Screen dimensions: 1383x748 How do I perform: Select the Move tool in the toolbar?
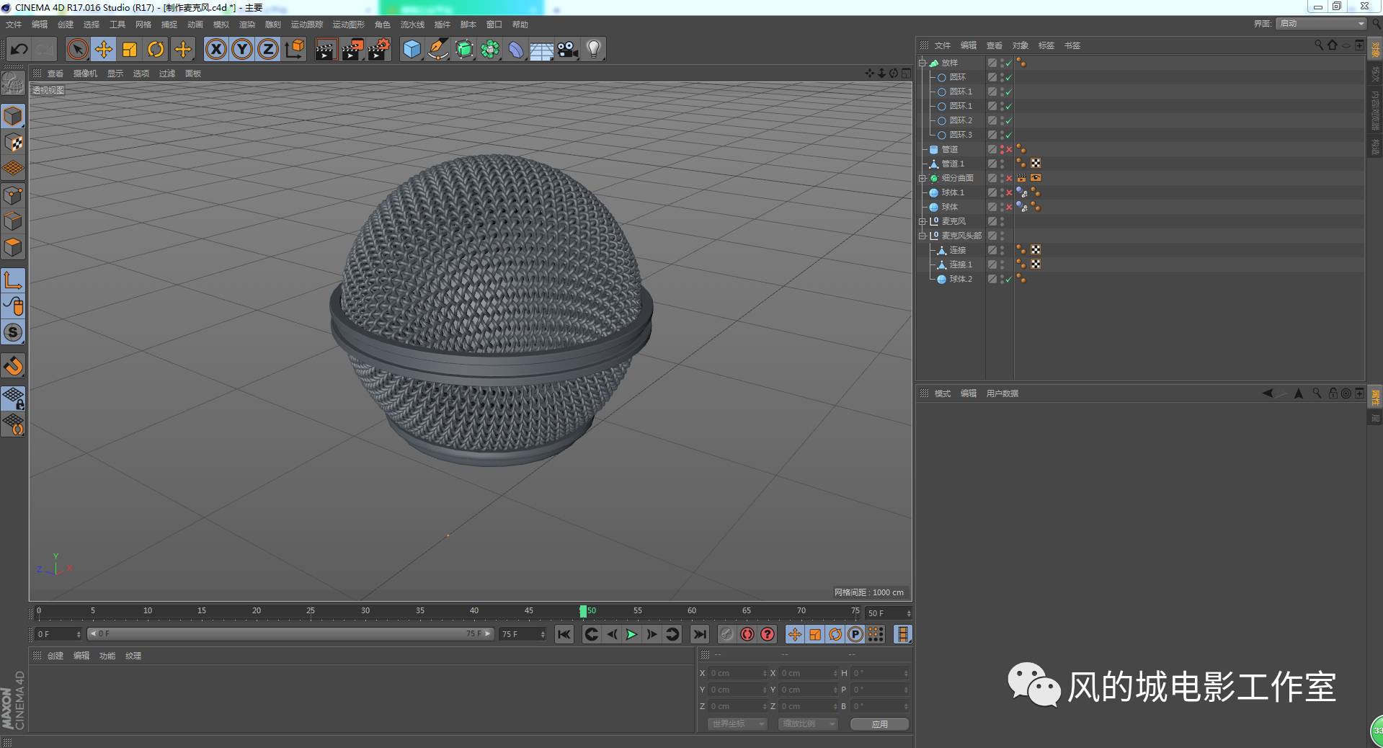103,49
